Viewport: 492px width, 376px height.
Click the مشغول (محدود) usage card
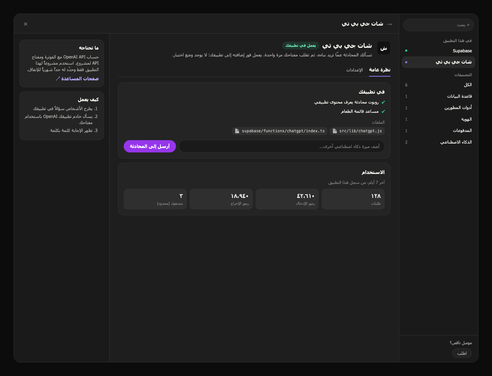tap(155, 199)
